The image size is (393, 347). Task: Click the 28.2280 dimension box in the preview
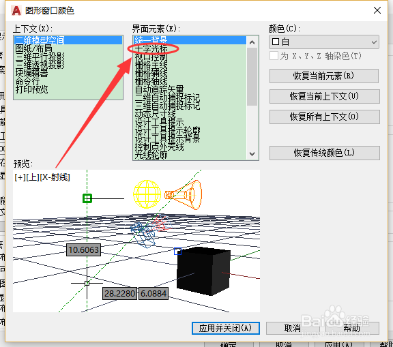coord(120,293)
